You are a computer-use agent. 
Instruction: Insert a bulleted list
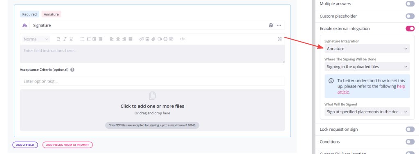(82, 39)
